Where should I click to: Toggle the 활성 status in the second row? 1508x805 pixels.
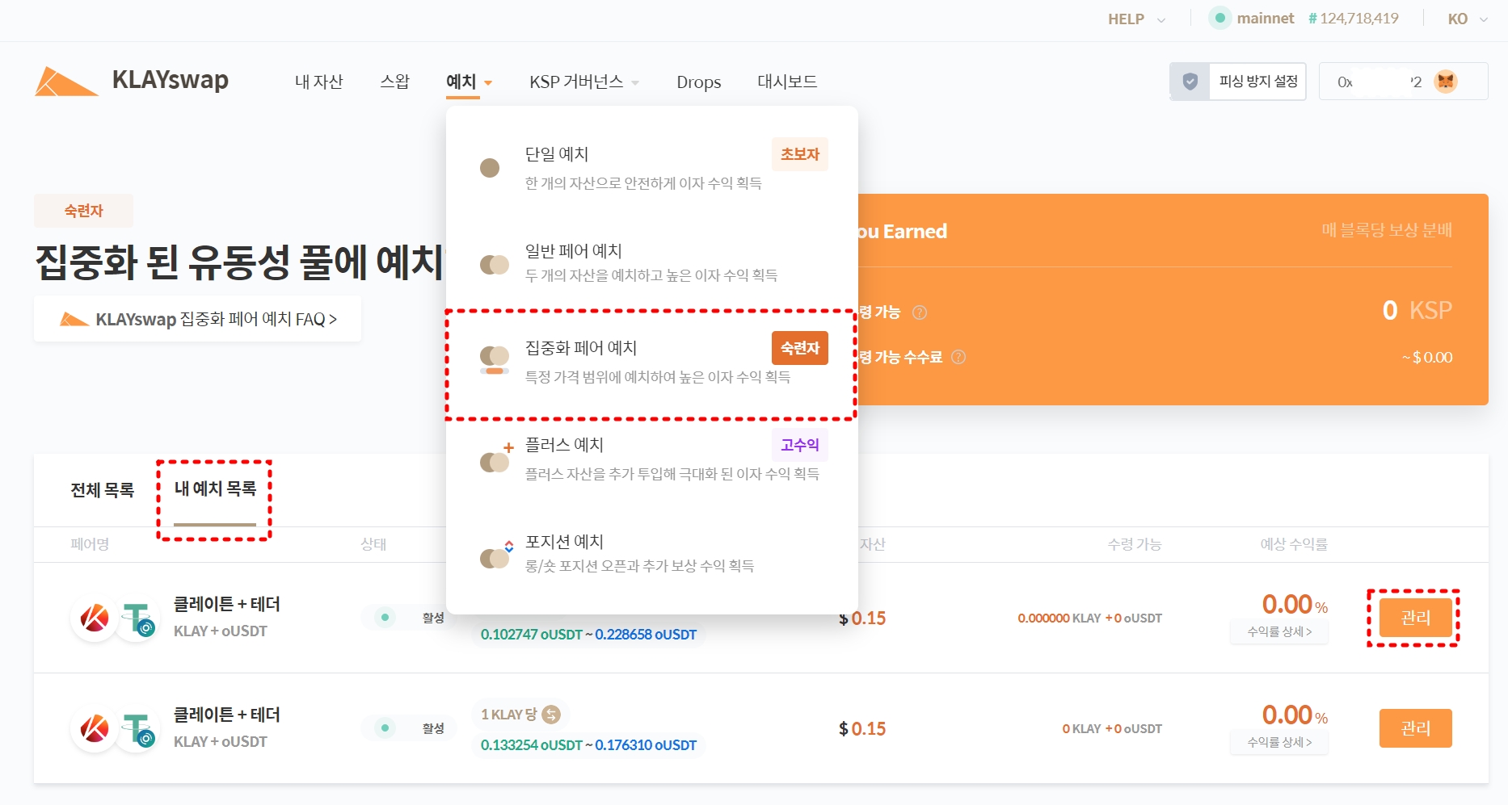(408, 728)
